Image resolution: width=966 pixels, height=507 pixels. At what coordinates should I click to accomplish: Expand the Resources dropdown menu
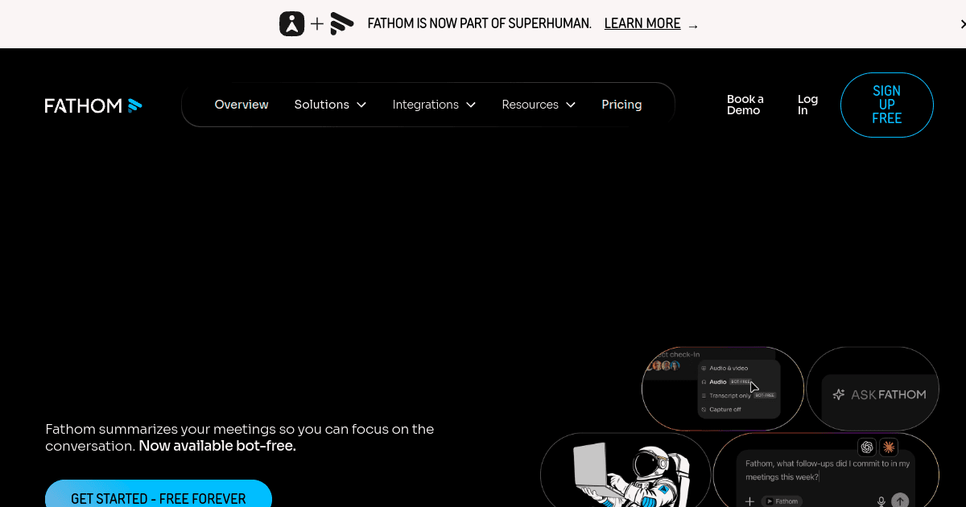tap(539, 105)
